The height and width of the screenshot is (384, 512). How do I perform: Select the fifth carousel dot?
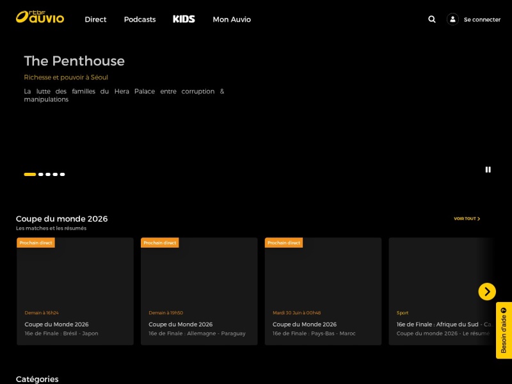coord(62,174)
